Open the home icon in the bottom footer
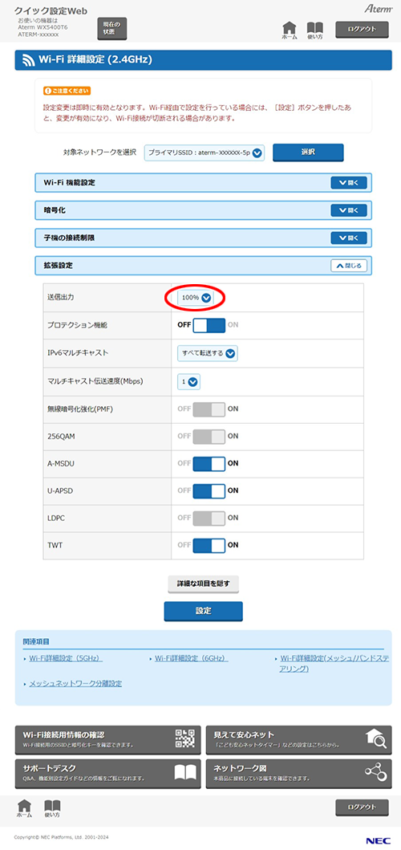The width and height of the screenshot is (401, 850). pos(25,807)
